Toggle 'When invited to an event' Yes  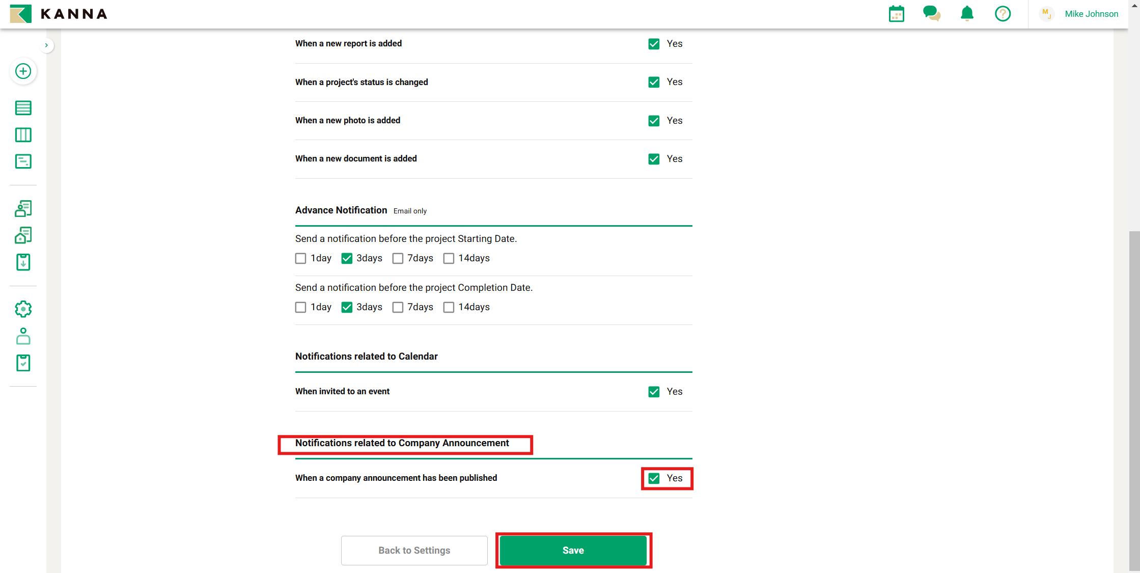tap(654, 392)
